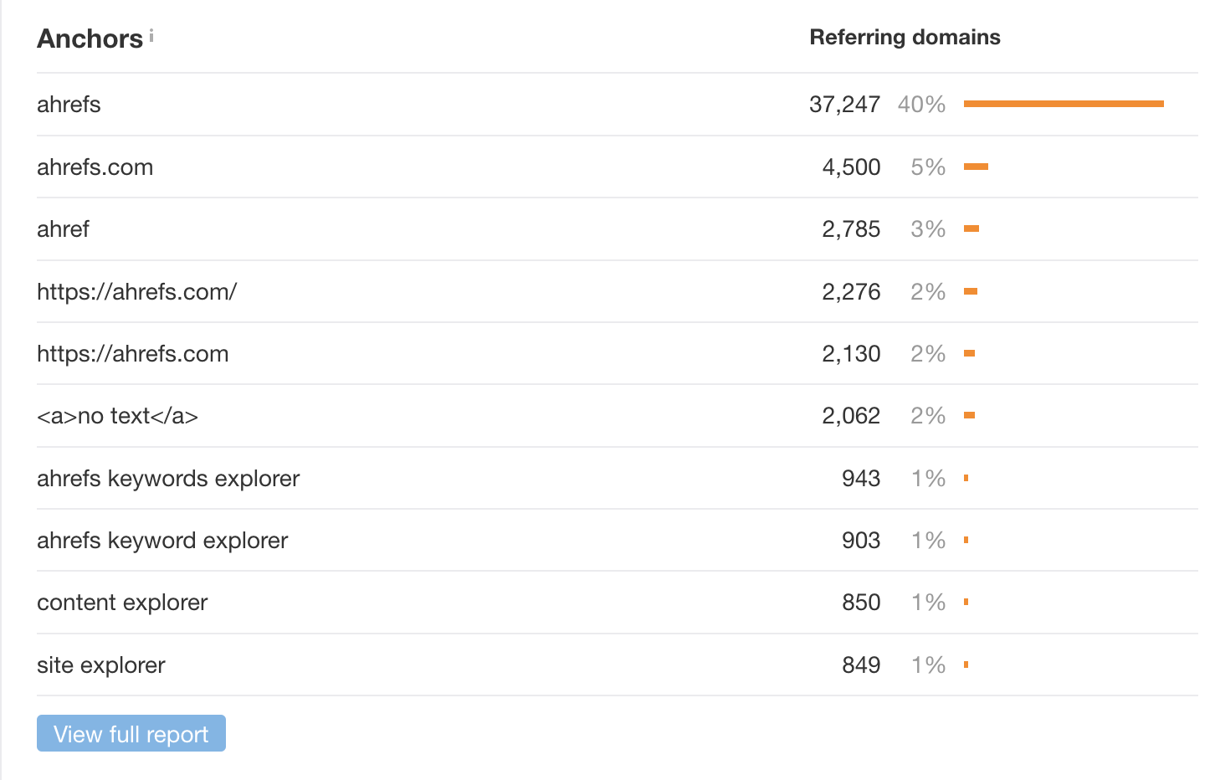Click the info icon beside Anchors heading

(x=151, y=32)
